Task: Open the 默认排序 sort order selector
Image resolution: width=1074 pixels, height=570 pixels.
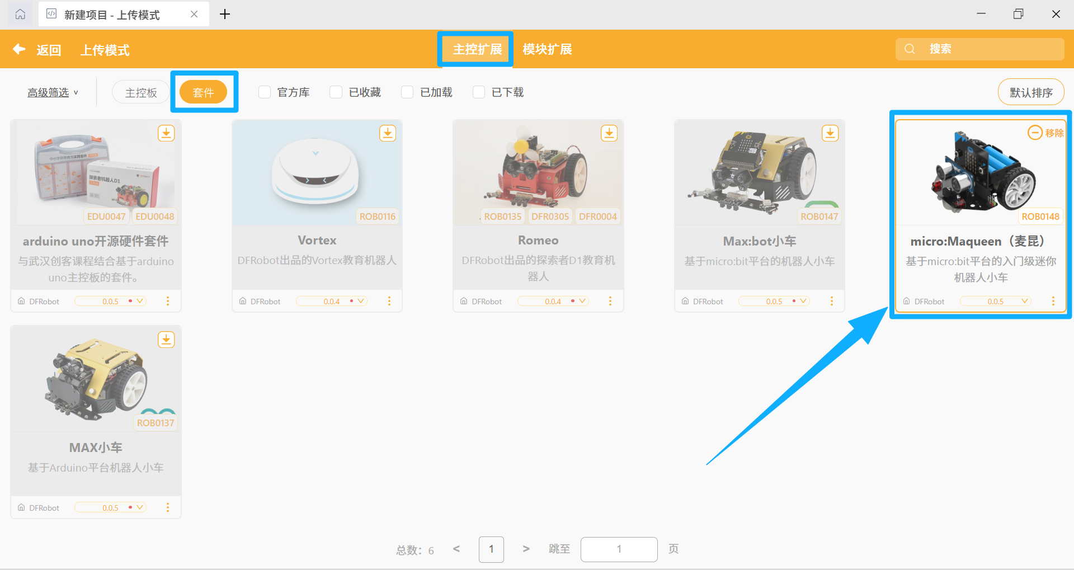Action: click(1031, 92)
